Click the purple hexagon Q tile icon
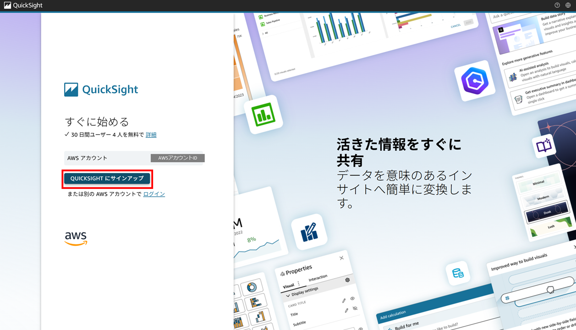 click(x=475, y=81)
